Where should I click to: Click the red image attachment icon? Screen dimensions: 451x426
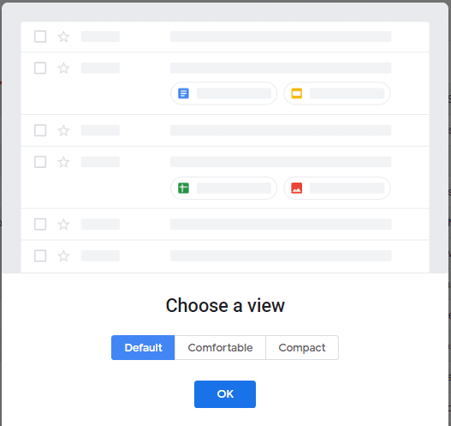pyautogui.click(x=297, y=188)
